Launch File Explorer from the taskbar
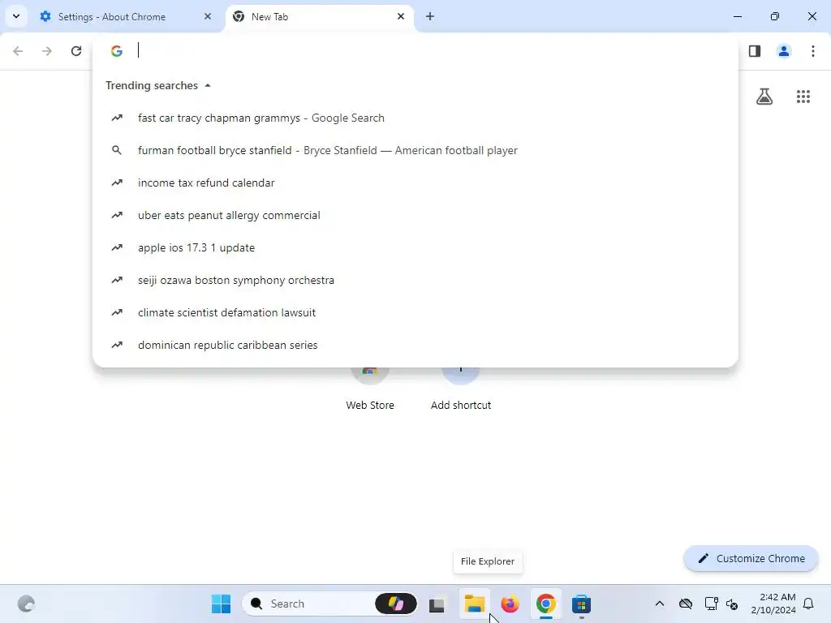The height and width of the screenshot is (623, 831). coord(474,604)
